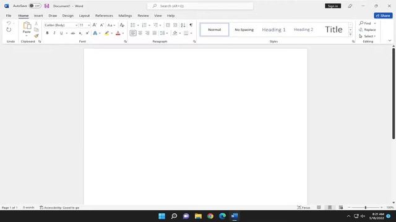Switch to the References tab
The width and height of the screenshot is (396, 222).
pyautogui.click(x=104, y=15)
